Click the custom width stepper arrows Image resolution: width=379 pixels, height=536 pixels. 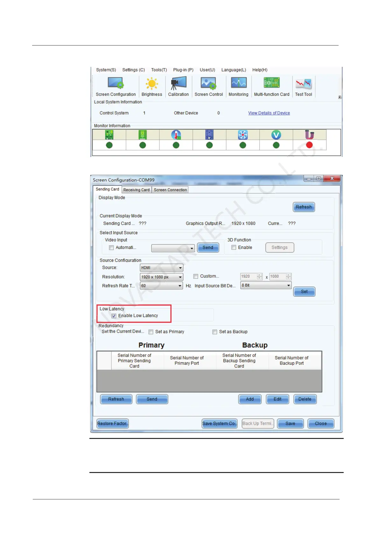pos(259,277)
